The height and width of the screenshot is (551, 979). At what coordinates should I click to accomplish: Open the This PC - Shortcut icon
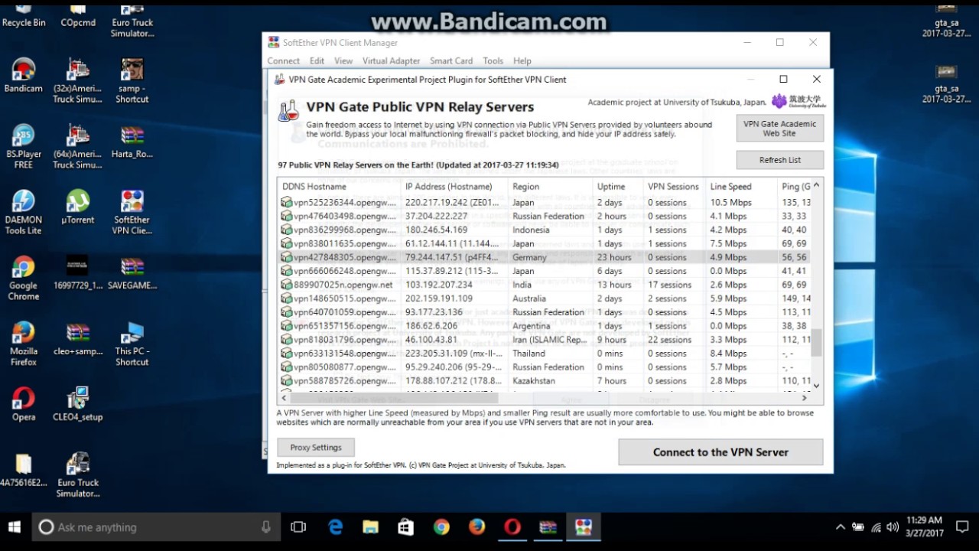pos(132,344)
